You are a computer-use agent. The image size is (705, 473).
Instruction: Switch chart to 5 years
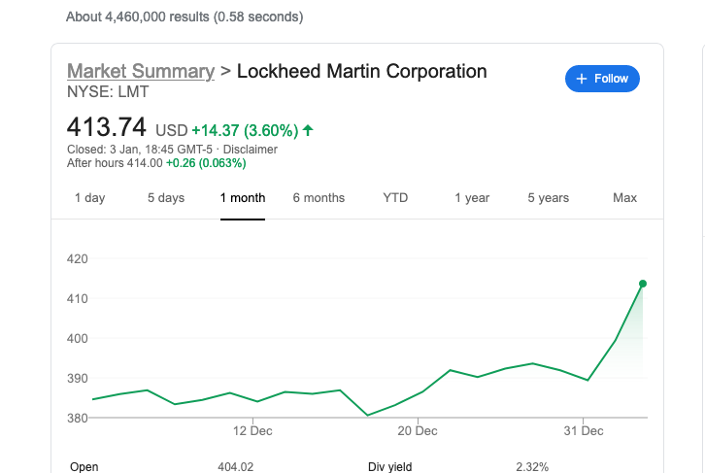click(x=548, y=198)
